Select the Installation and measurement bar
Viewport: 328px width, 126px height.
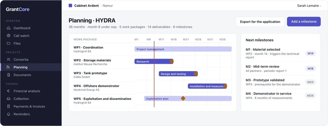[207, 86]
